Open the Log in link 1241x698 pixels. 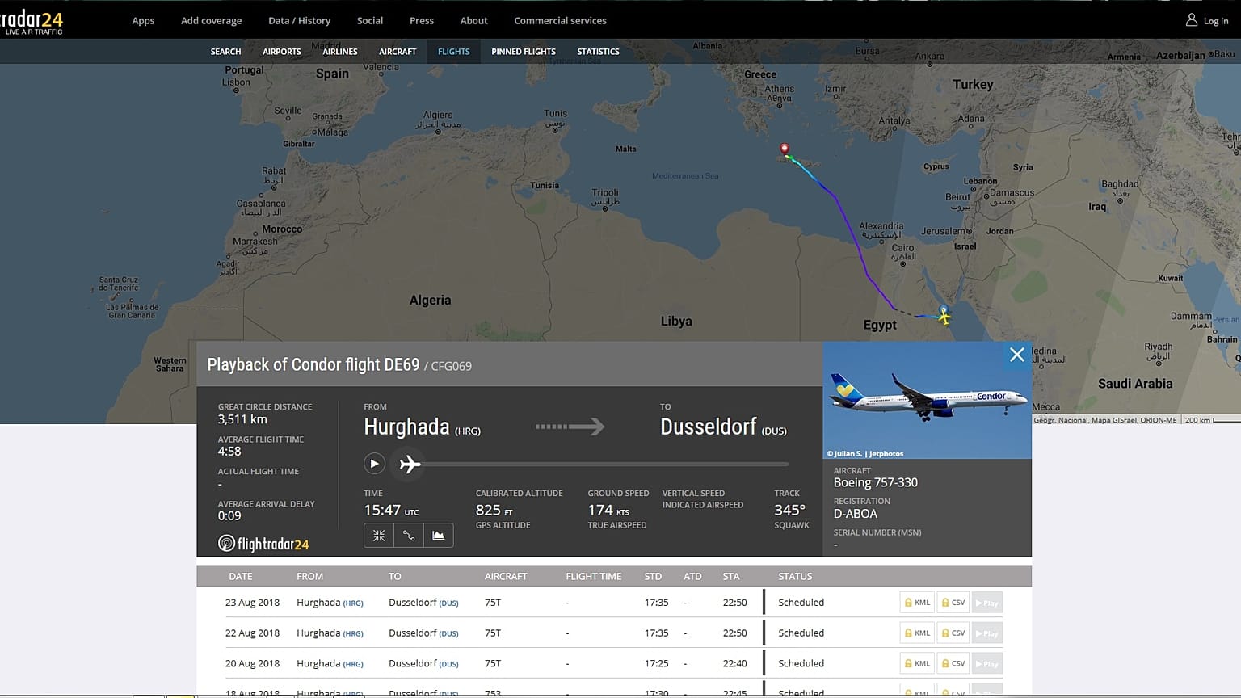coord(1215,21)
